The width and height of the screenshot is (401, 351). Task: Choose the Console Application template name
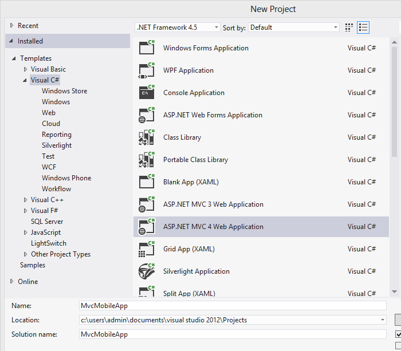(194, 93)
